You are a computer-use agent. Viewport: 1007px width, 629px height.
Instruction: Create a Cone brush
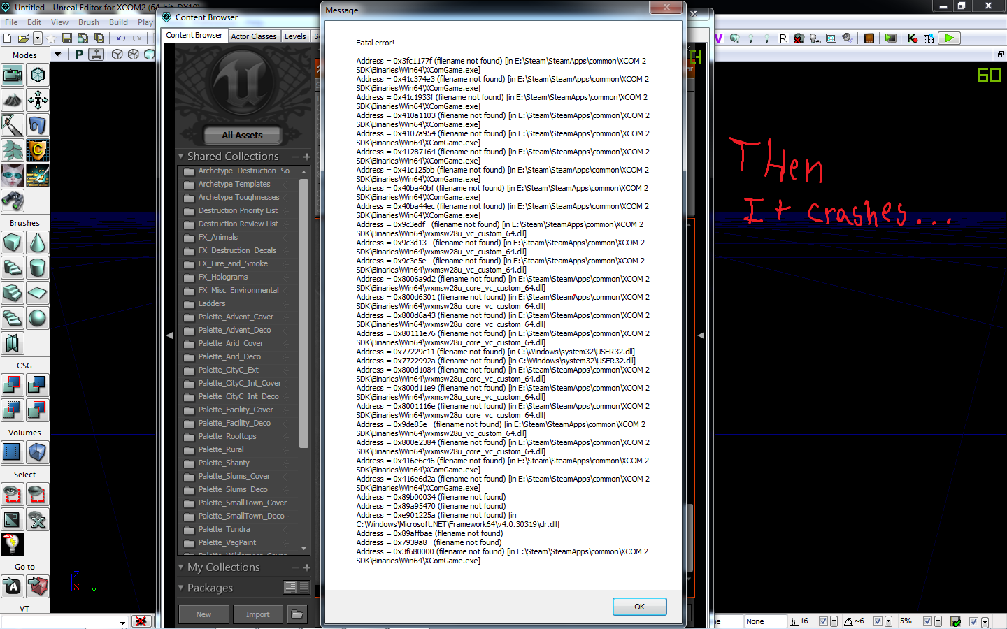point(38,243)
